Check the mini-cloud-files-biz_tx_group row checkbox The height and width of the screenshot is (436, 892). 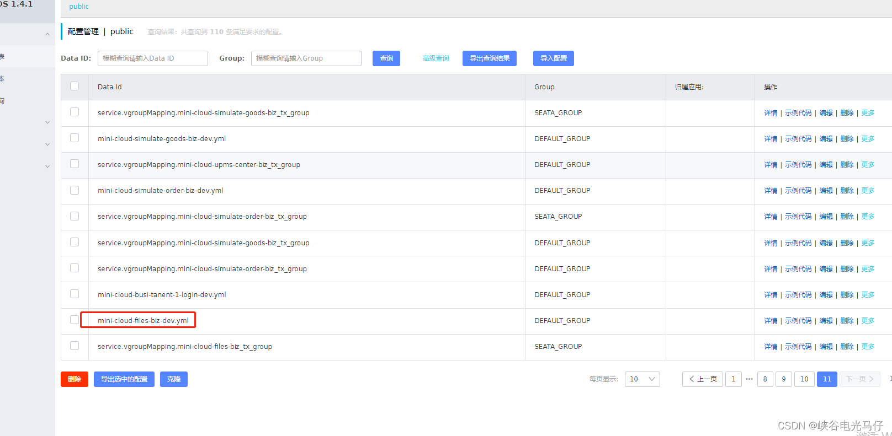click(75, 346)
